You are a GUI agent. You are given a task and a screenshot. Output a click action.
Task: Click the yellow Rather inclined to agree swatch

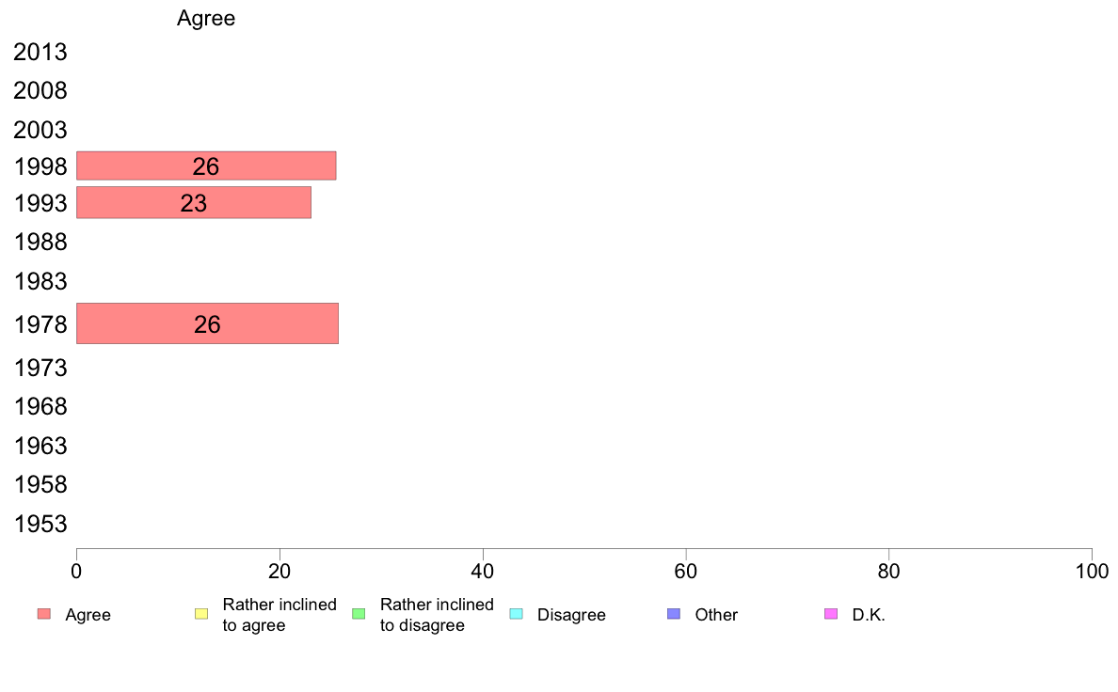pyautogui.click(x=200, y=614)
